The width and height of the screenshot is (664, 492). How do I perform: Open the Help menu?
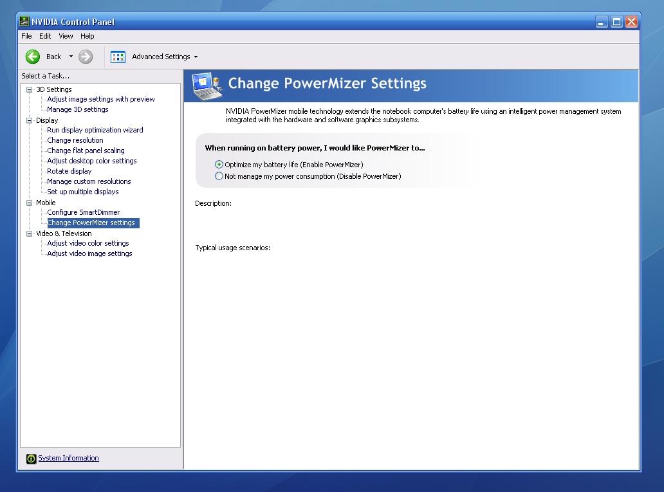click(88, 36)
